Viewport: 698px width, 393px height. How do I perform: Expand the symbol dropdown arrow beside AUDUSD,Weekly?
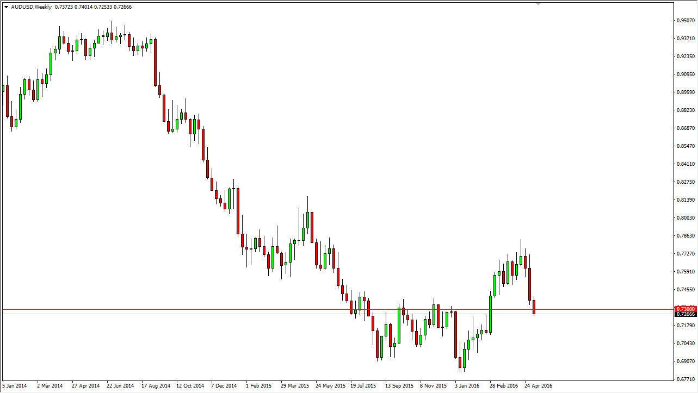(x=7, y=7)
